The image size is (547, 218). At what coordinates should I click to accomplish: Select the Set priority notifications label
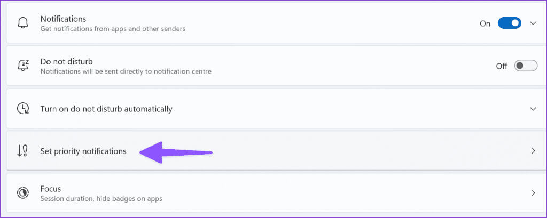pos(83,151)
